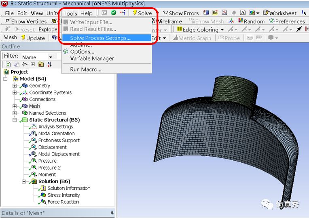Click the expand-all plus icon in Outline toolbar
Viewport: 309px width, 218px height.
33,64
